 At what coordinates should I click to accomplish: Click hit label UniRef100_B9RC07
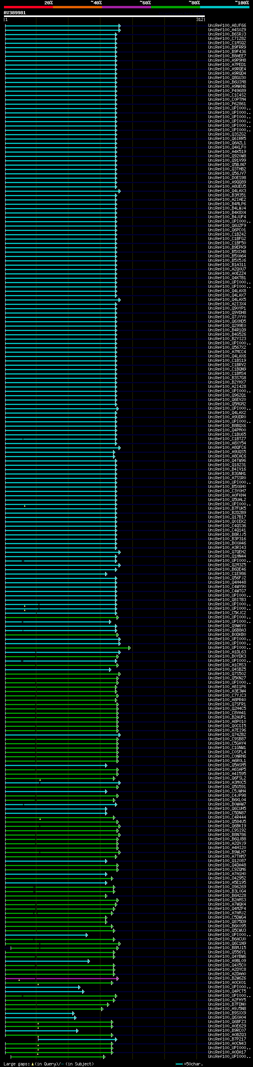pyautogui.click(x=227, y=1031)
